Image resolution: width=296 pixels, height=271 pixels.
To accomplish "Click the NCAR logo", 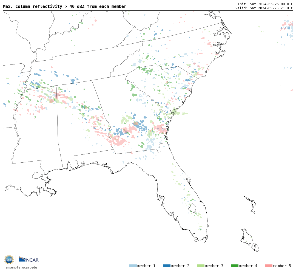I will 29,259.
